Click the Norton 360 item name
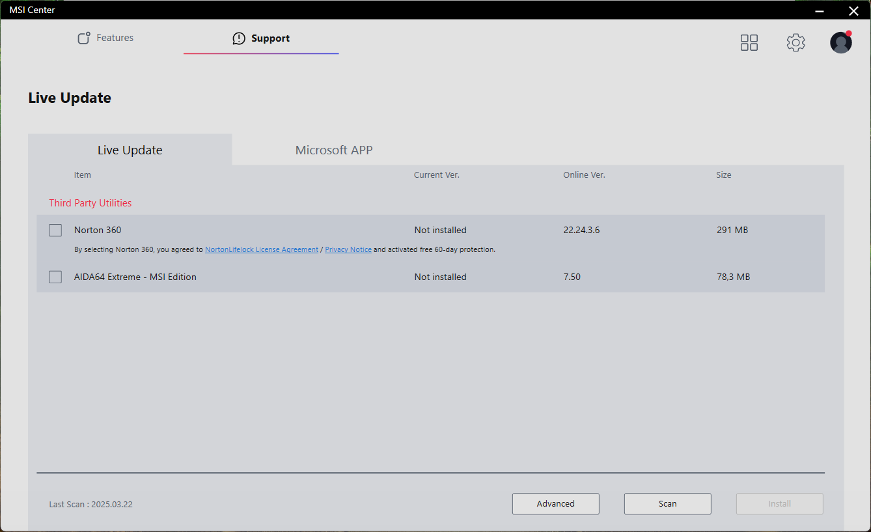The image size is (871, 532). 98,230
